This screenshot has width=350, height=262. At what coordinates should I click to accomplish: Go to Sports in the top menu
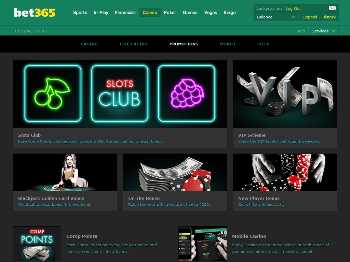(80, 13)
